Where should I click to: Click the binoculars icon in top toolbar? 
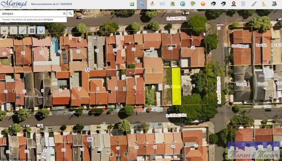pos(213,4)
